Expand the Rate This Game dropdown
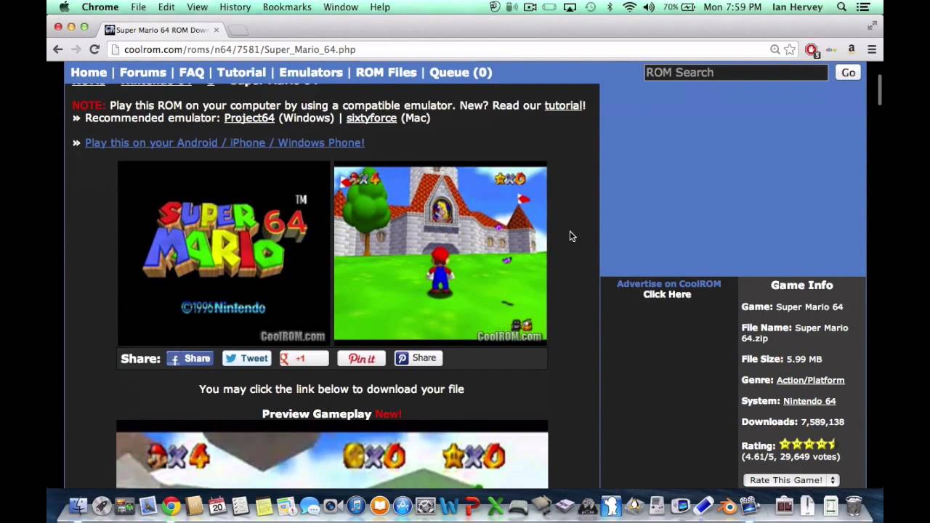 (x=791, y=480)
